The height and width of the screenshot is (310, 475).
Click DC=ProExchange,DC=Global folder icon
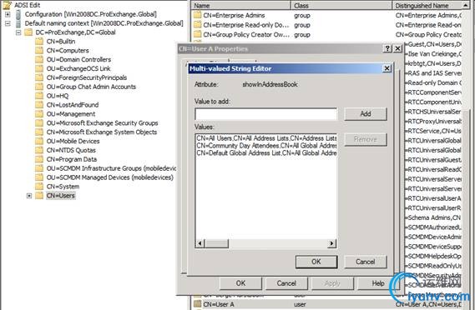click(28, 32)
